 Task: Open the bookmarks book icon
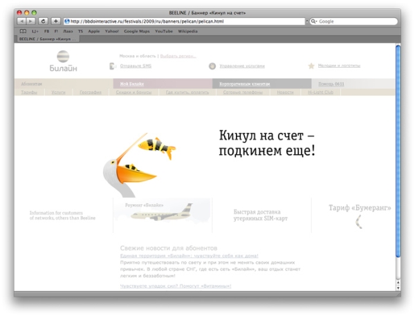coord(23,31)
